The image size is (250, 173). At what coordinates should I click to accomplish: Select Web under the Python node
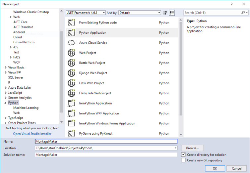tap(17, 113)
